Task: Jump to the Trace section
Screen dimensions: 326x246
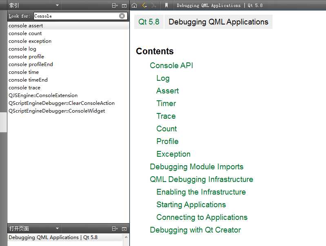Action: pos(166,116)
